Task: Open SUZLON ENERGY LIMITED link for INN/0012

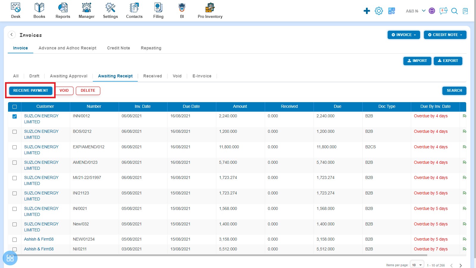Action: [41, 119]
